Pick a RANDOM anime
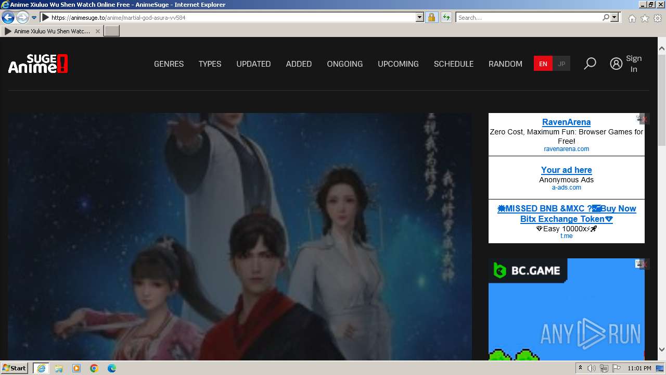The image size is (666, 375). [x=505, y=64]
